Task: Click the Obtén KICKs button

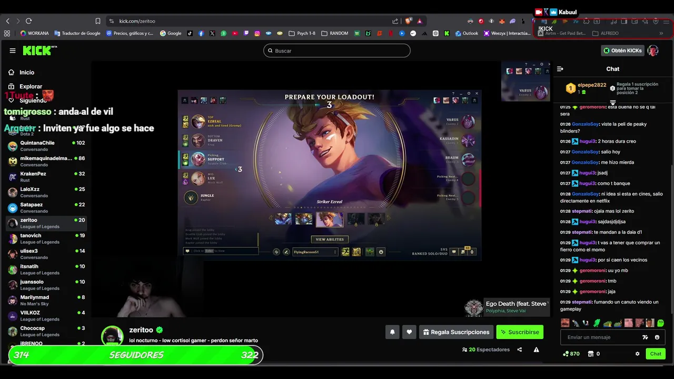Action: (x=623, y=51)
